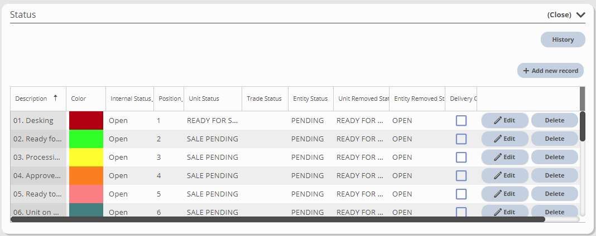Delete the 02. Ready for record

[x=554, y=139]
